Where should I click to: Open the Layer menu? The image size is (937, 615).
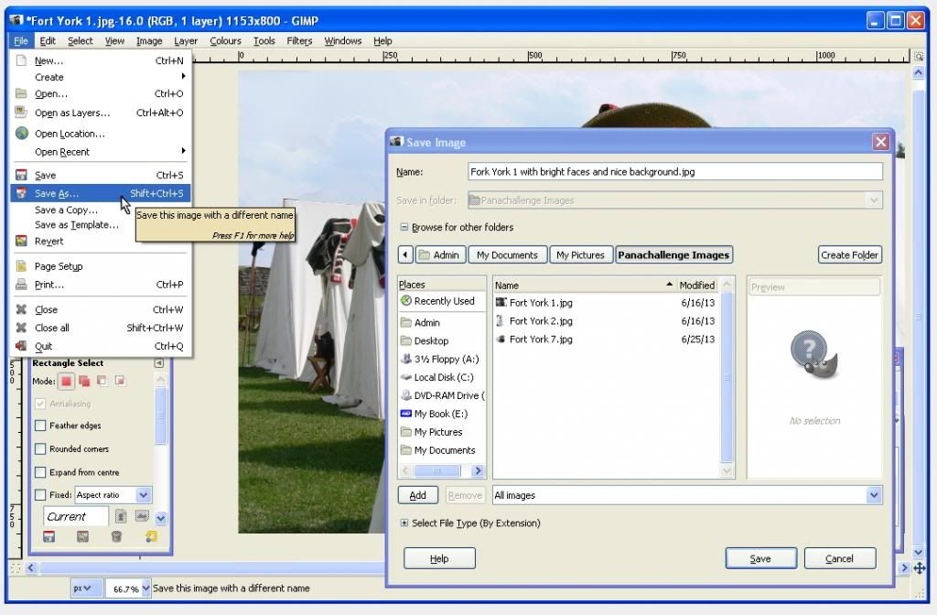(186, 40)
